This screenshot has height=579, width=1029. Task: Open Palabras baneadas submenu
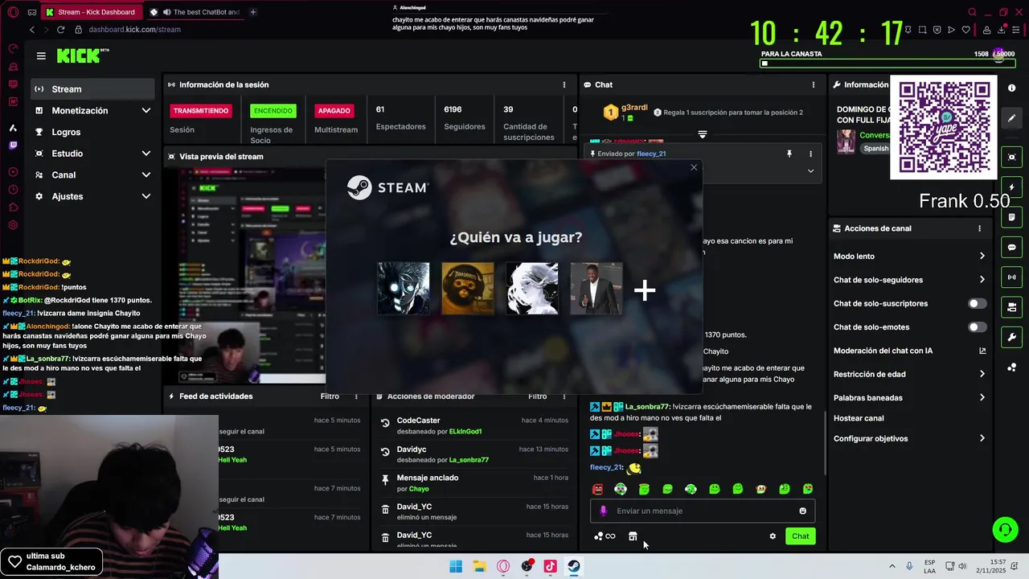click(909, 397)
